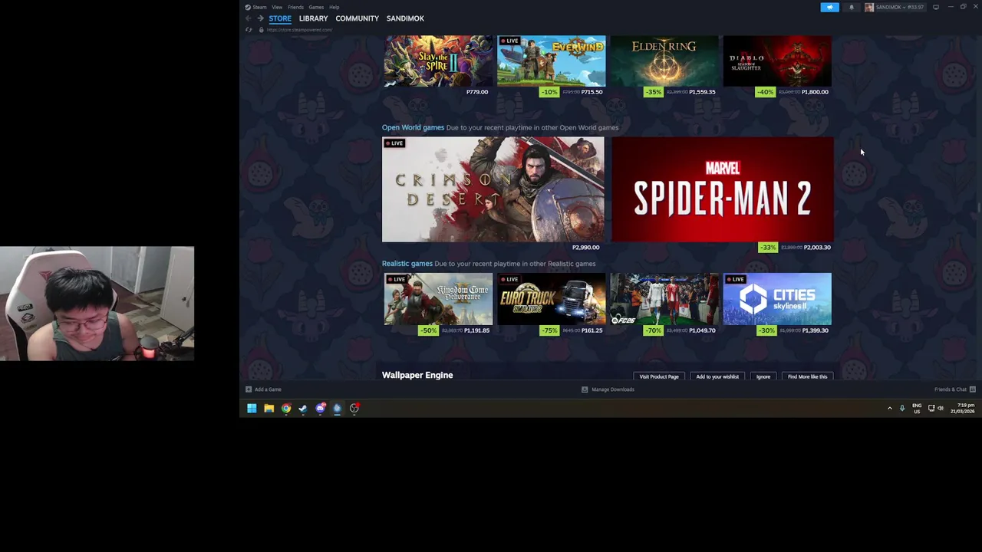
Task: Click the Ignore button
Action: click(763, 376)
